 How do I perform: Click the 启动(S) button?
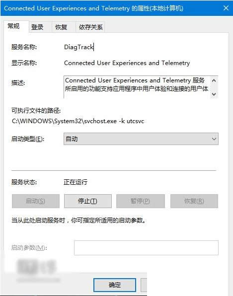35,201
